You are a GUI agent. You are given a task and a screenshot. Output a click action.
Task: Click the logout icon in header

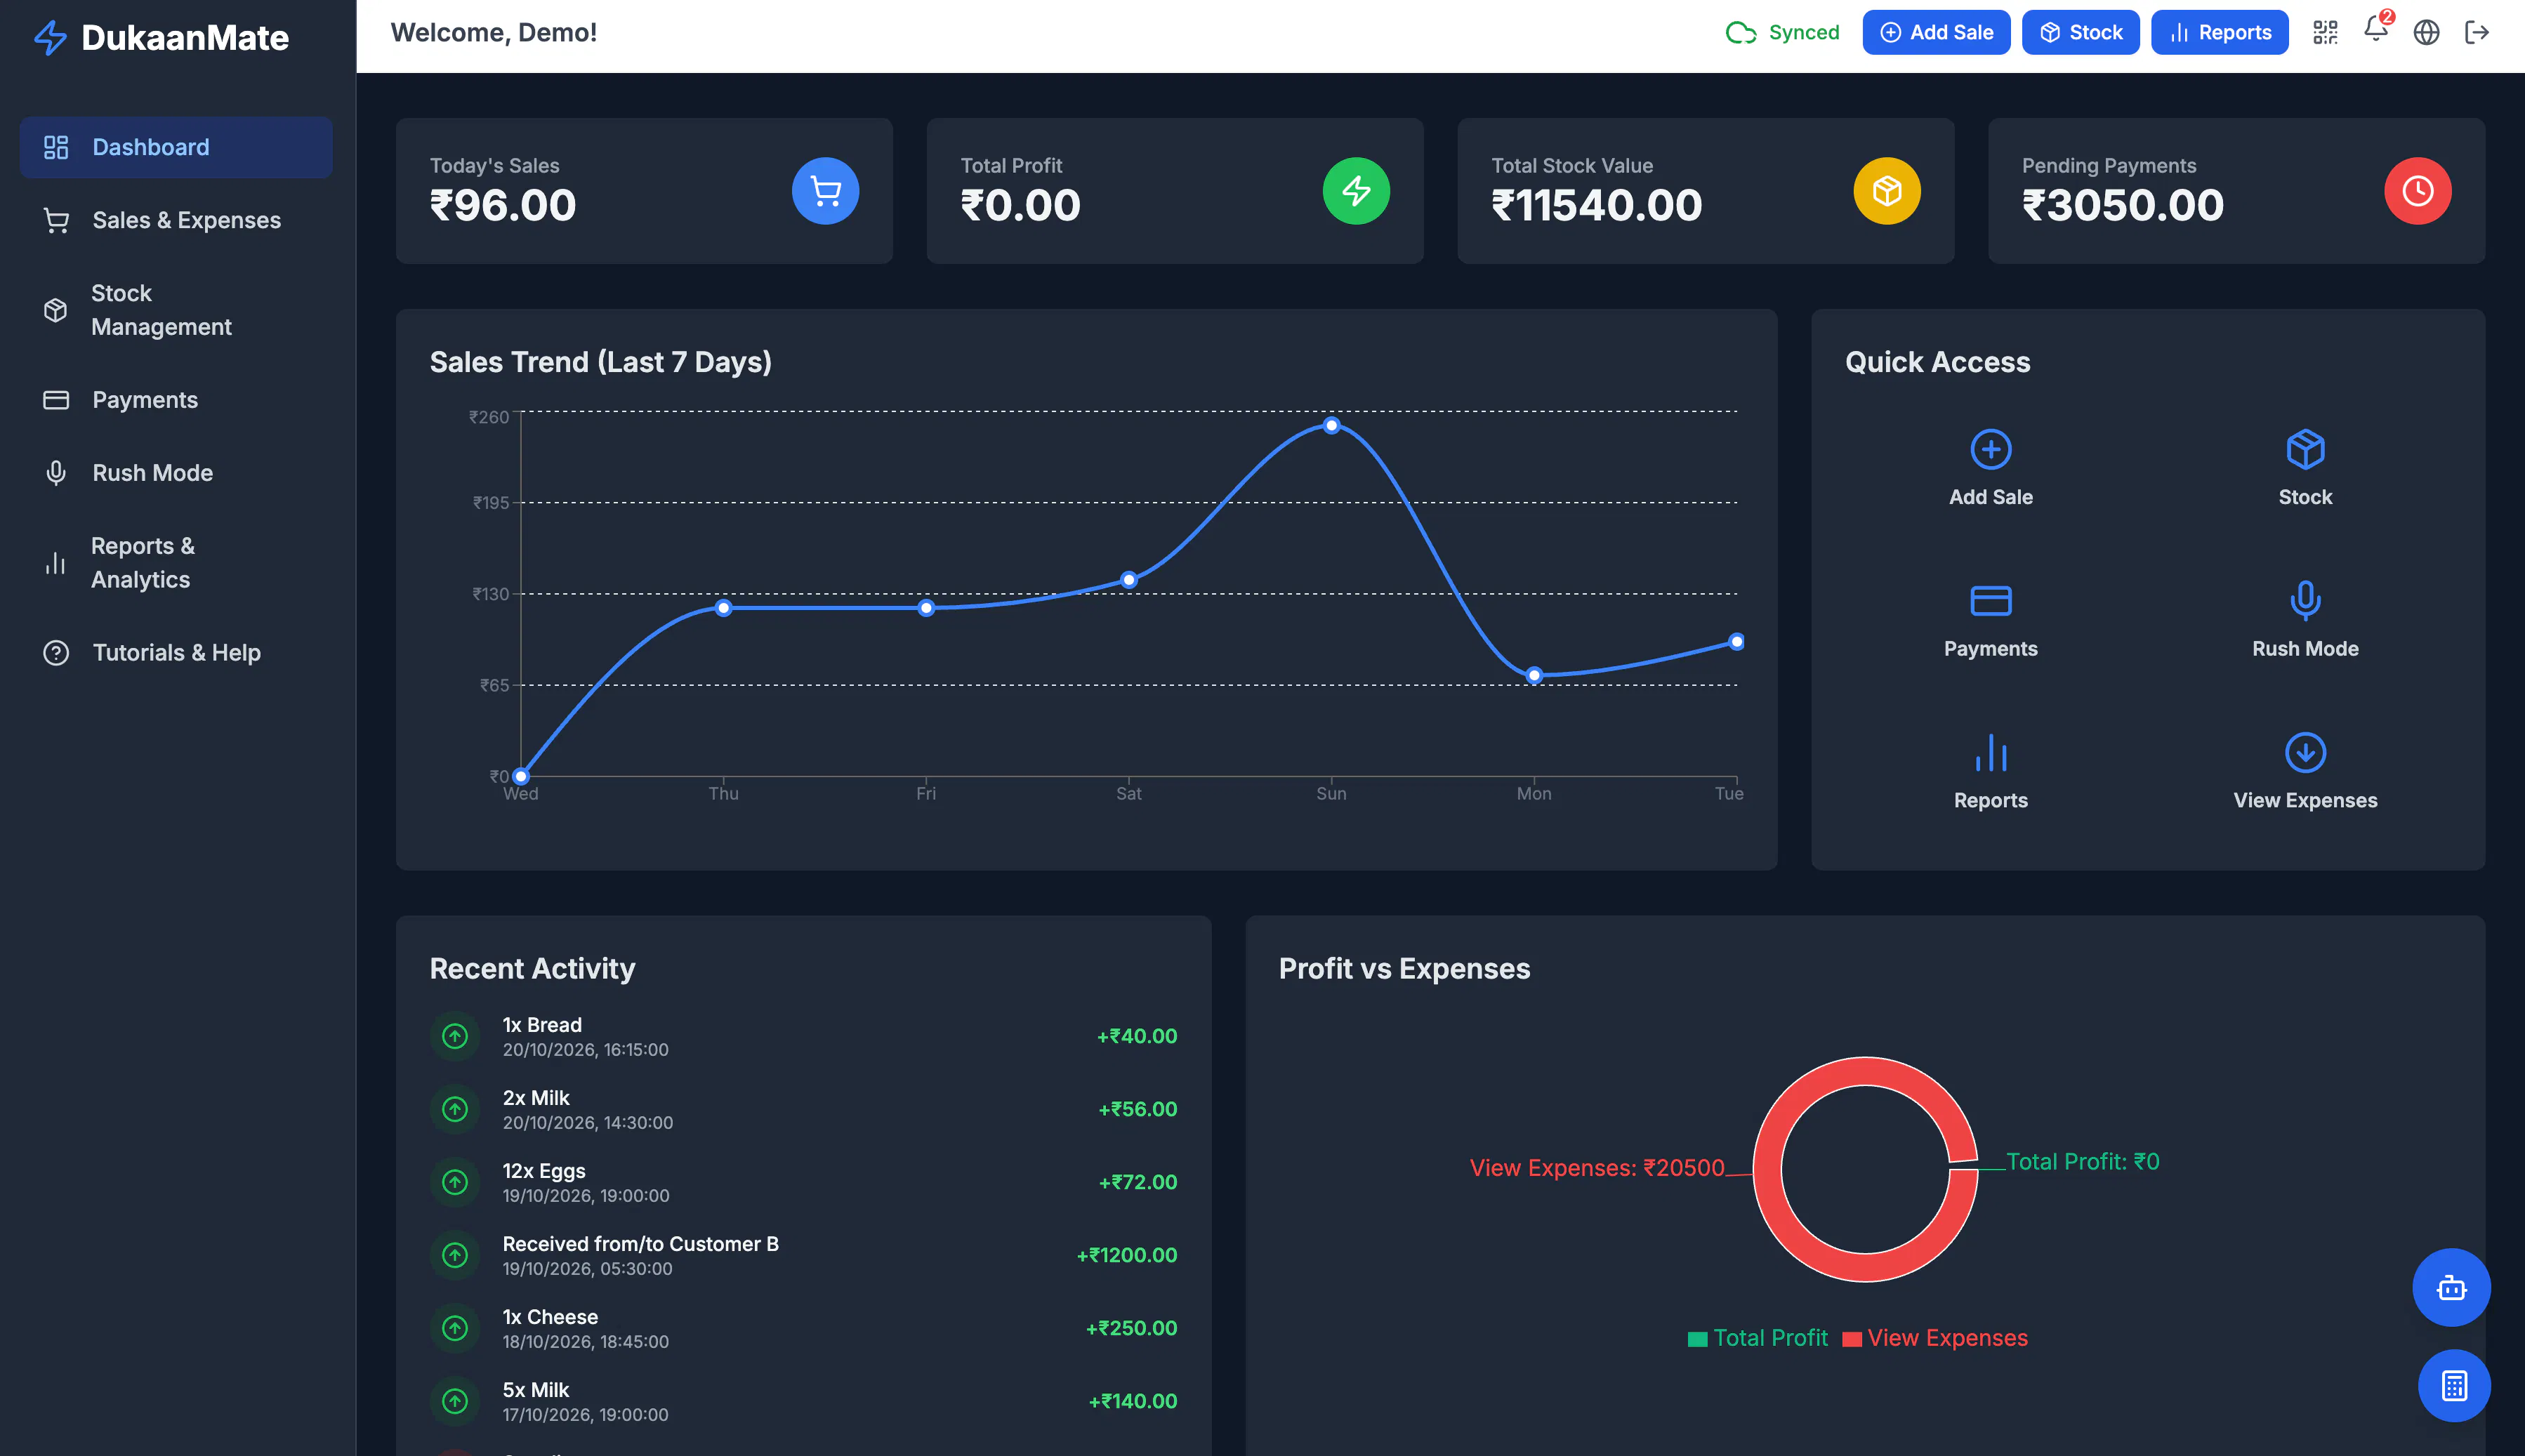2476,33
